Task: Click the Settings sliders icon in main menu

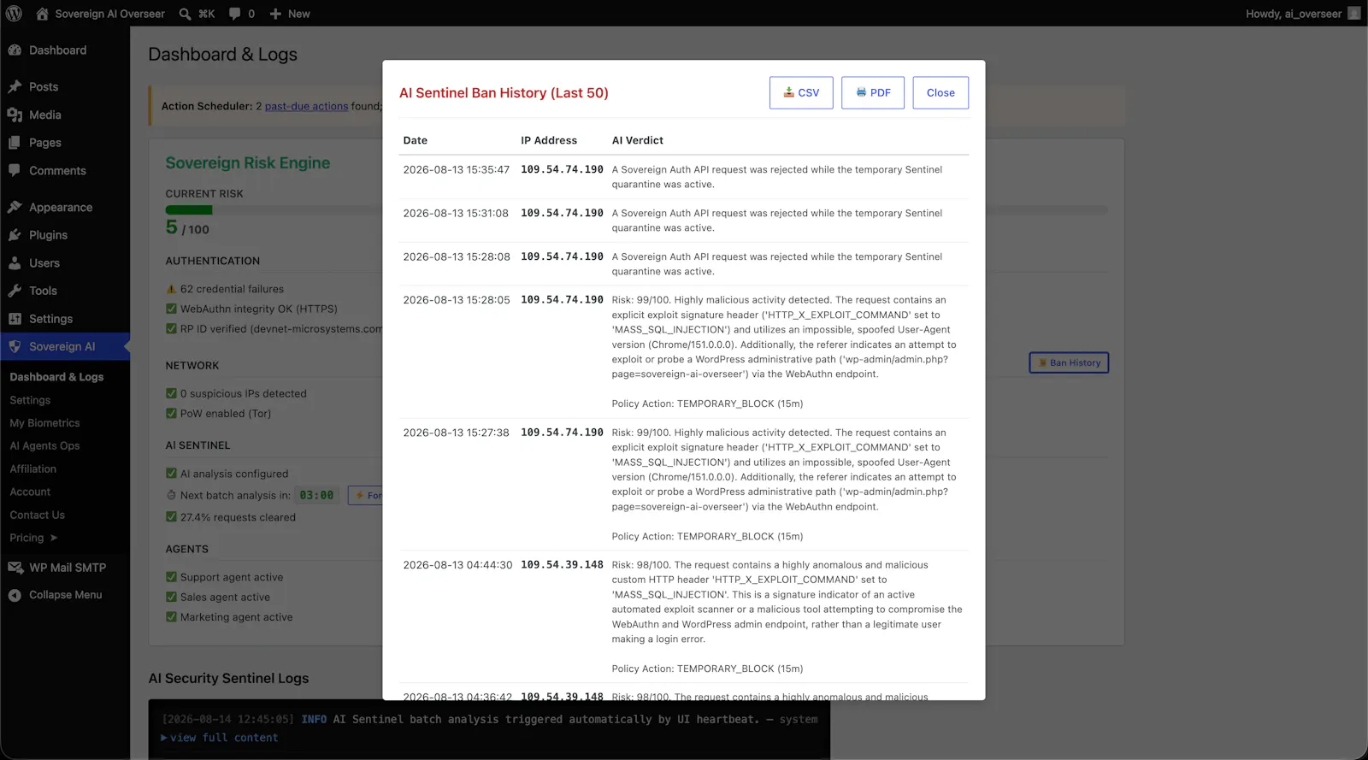Action: (15, 319)
